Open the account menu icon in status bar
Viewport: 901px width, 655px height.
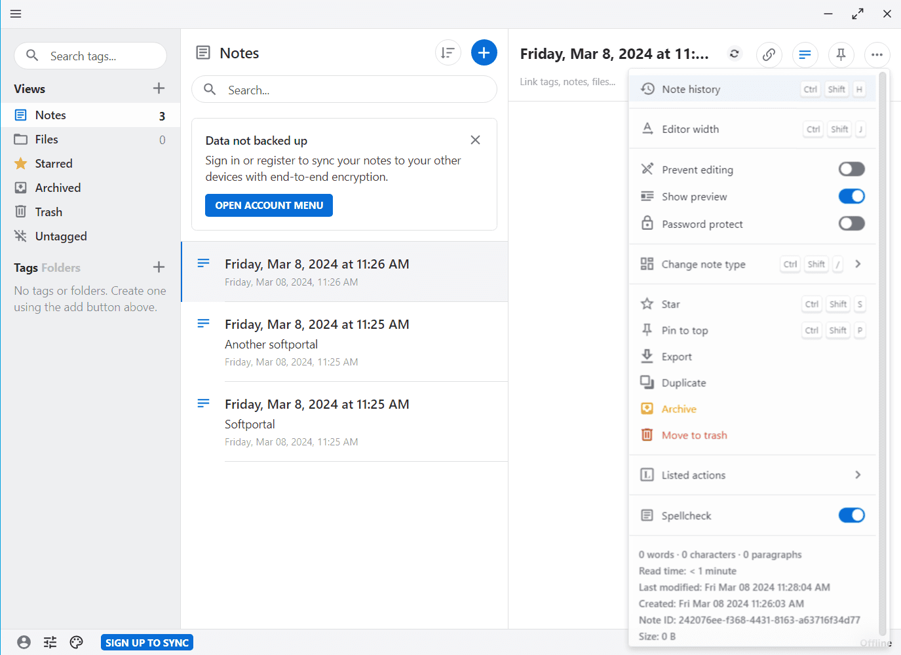(x=24, y=643)
